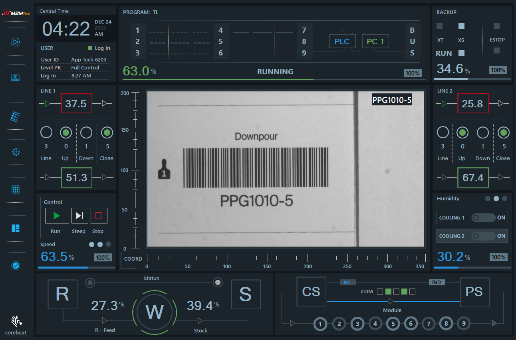Select Line 1 radio labeled Down

coord(86,132)
